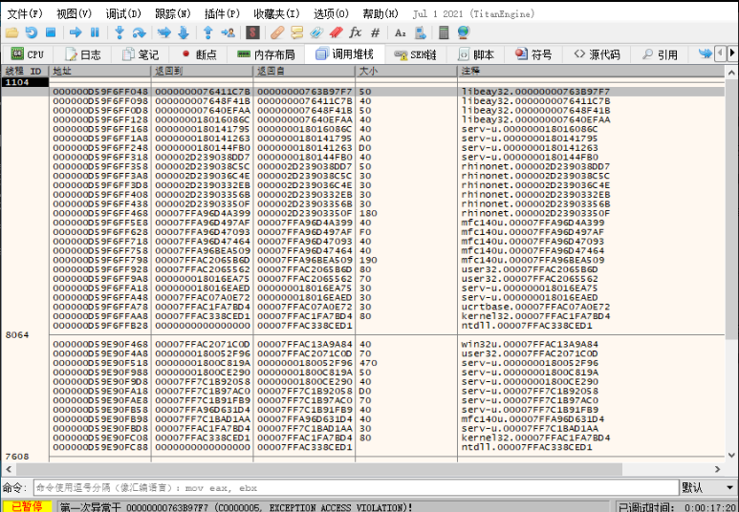Image resolution: width=739 pixels, height=512 pixels.
Task: Click the 大小 column header
Action: click(406, 71)
